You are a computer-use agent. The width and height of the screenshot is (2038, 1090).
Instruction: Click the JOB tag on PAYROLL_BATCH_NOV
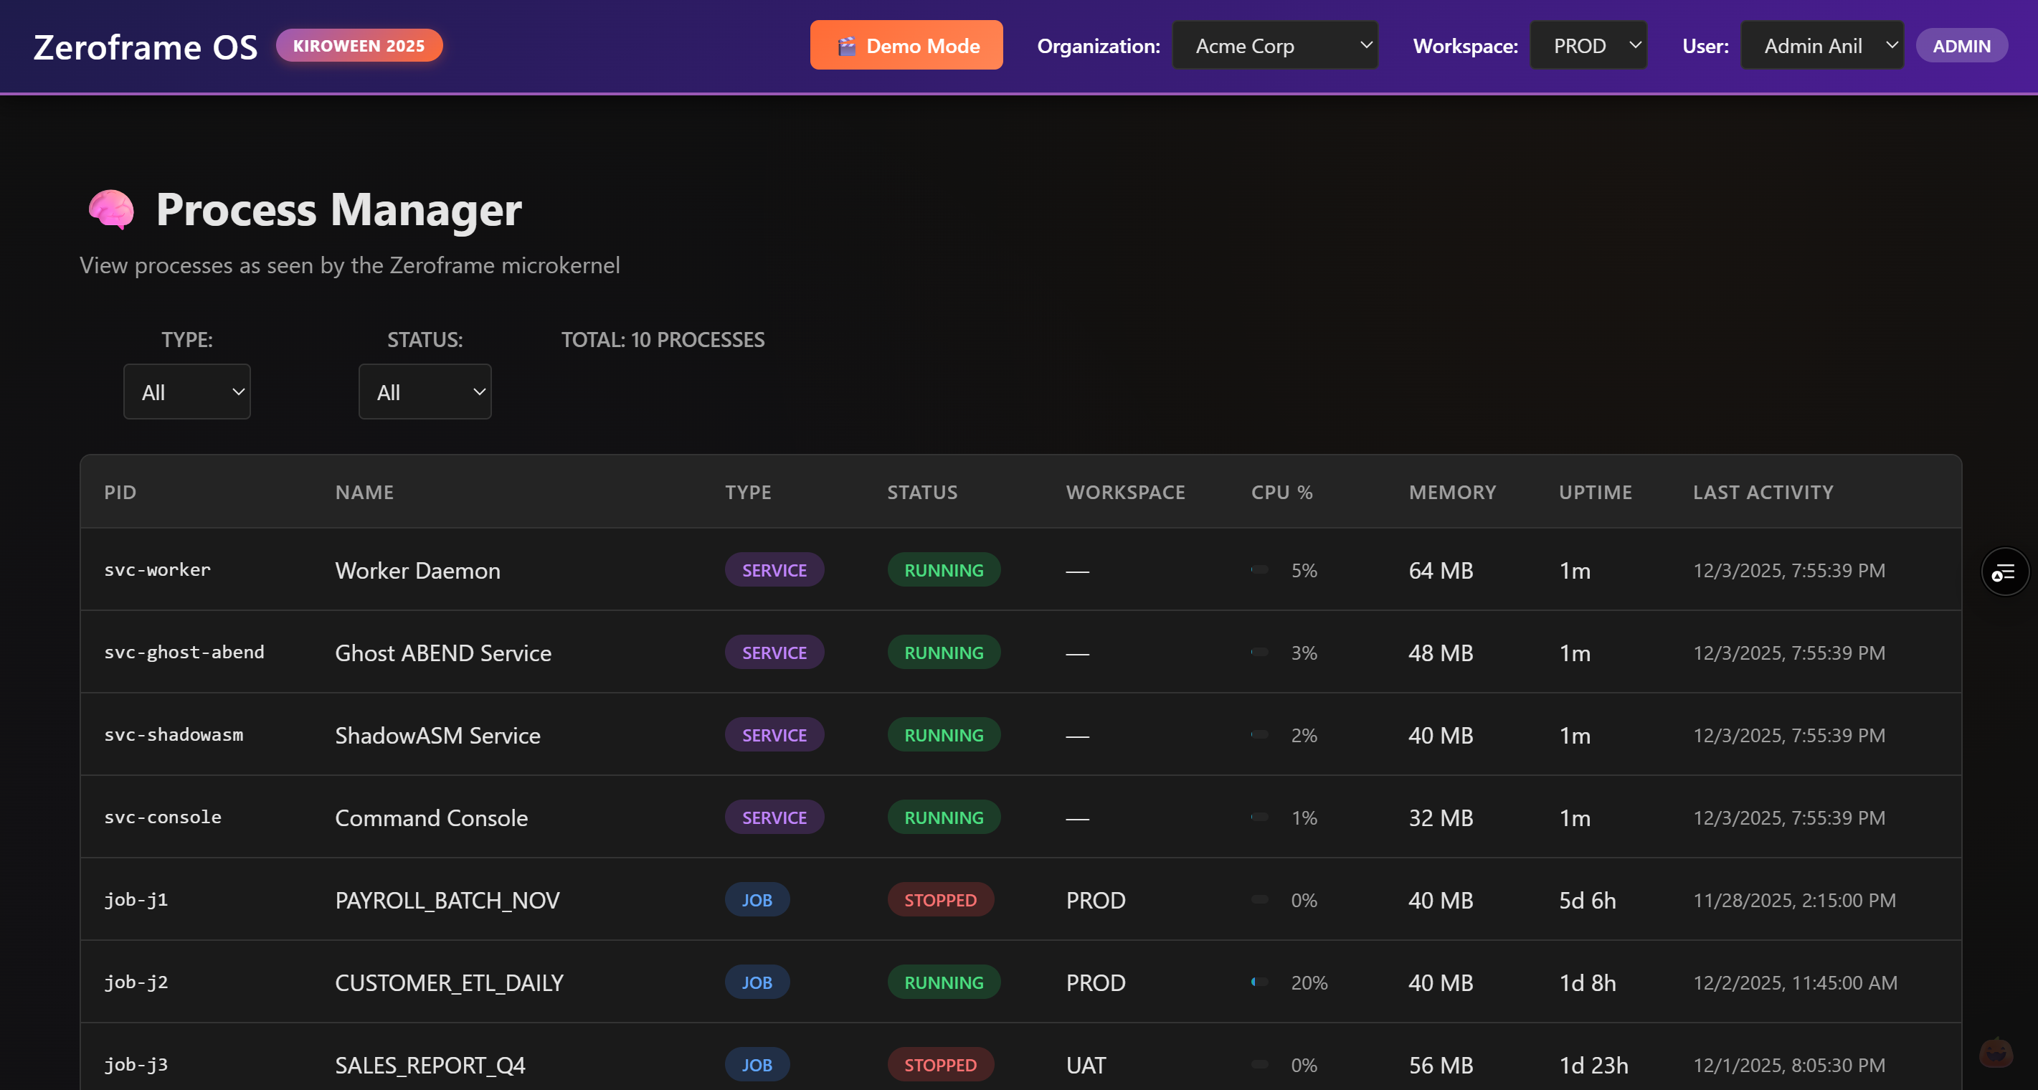coord(757,900)
